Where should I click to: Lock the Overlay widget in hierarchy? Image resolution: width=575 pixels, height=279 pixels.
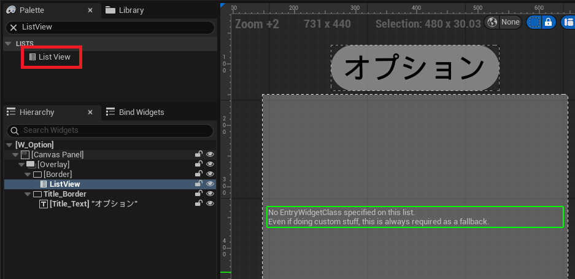198,165
